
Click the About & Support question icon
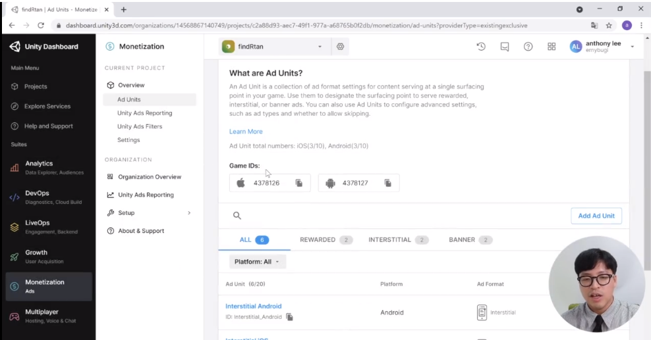pos(111,231)
